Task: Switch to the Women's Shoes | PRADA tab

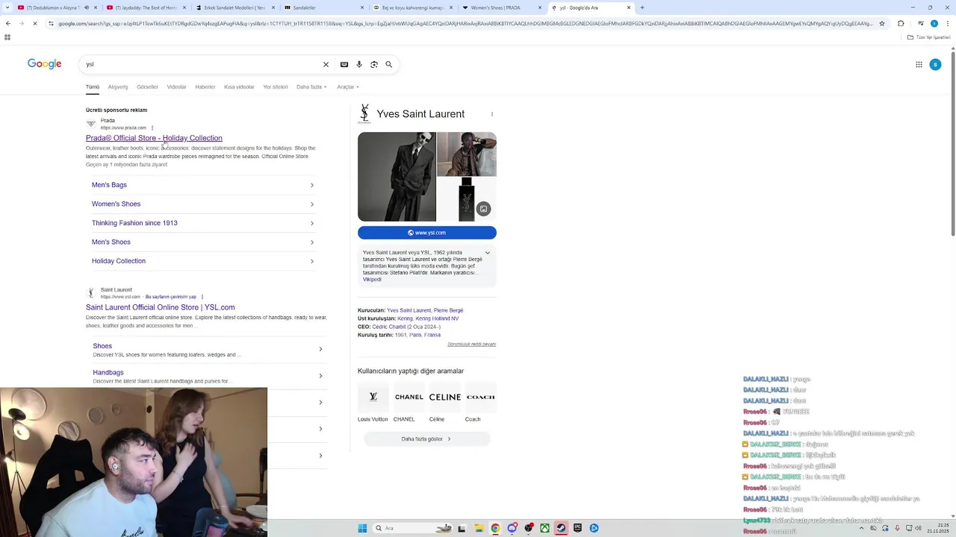Action: click(495, 7)
